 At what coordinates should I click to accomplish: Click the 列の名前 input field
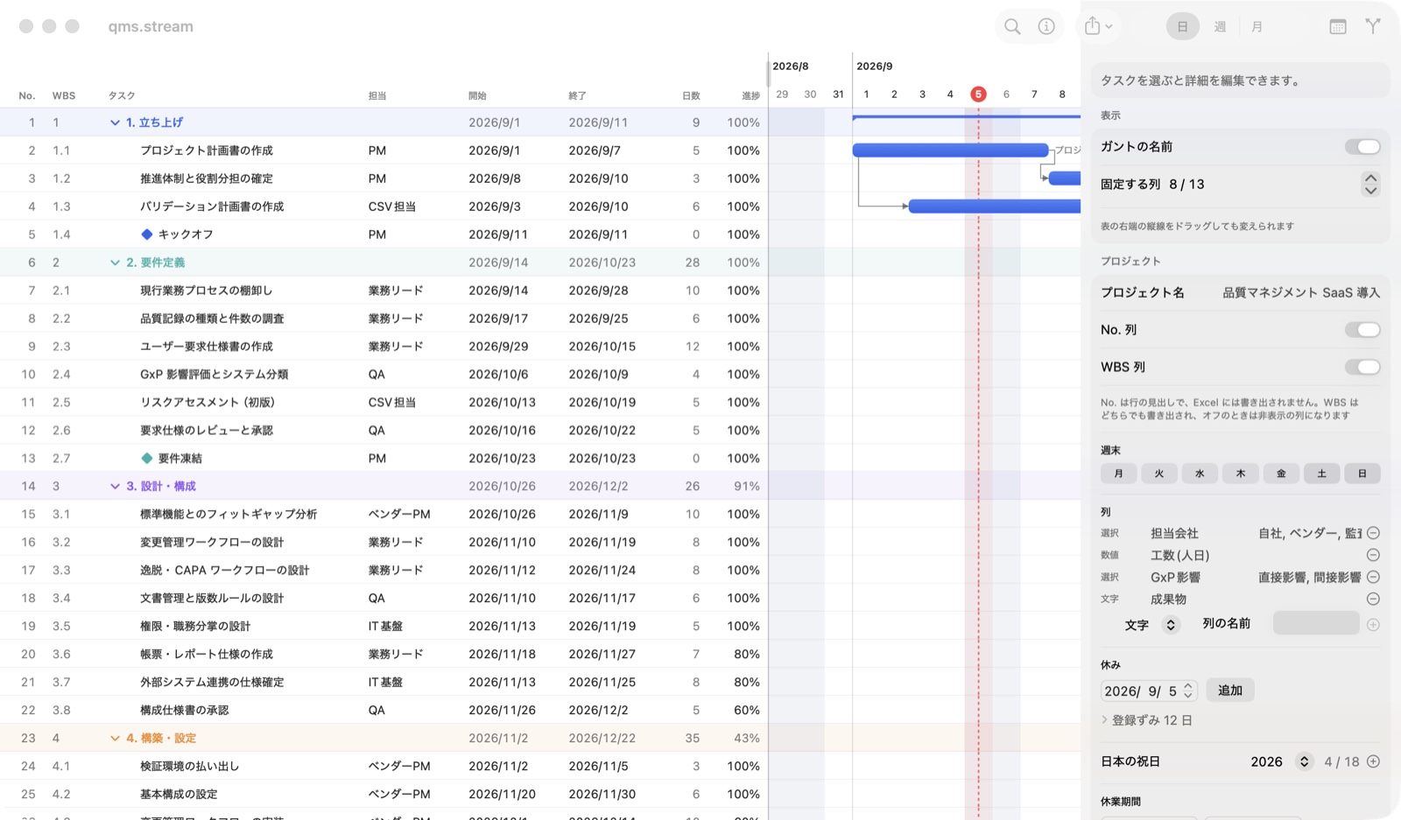[1316, 623]
